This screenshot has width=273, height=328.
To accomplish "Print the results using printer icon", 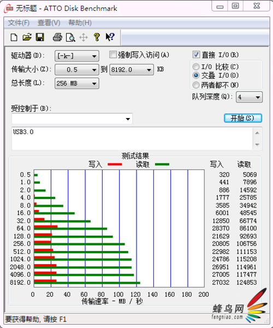I will click(57, 37).
